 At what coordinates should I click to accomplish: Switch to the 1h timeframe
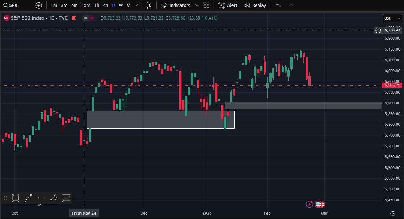point(97,5)
